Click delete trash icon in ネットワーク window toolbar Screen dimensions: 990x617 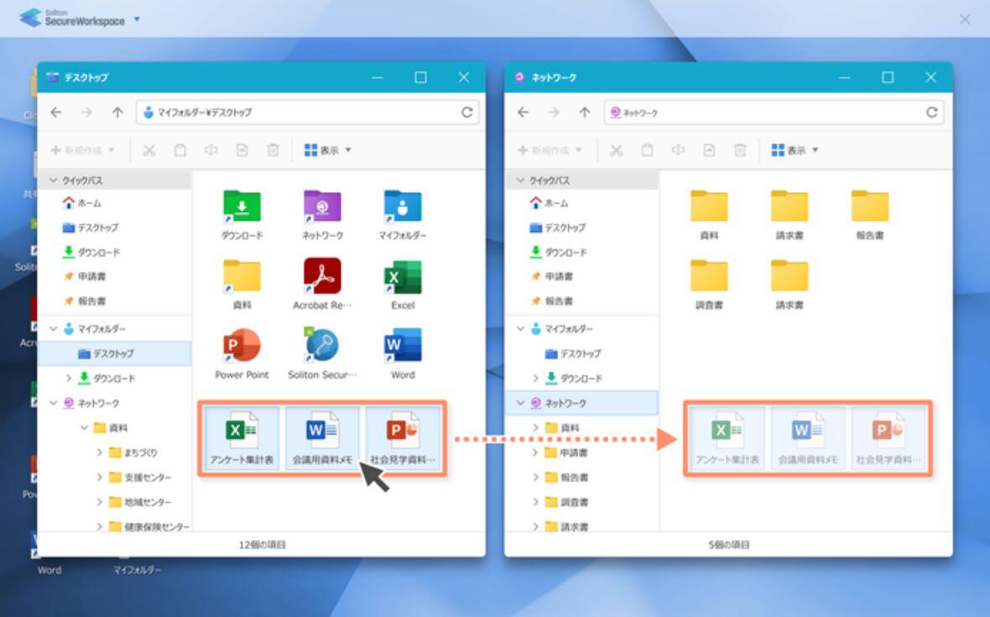click(x=740, y=150)
